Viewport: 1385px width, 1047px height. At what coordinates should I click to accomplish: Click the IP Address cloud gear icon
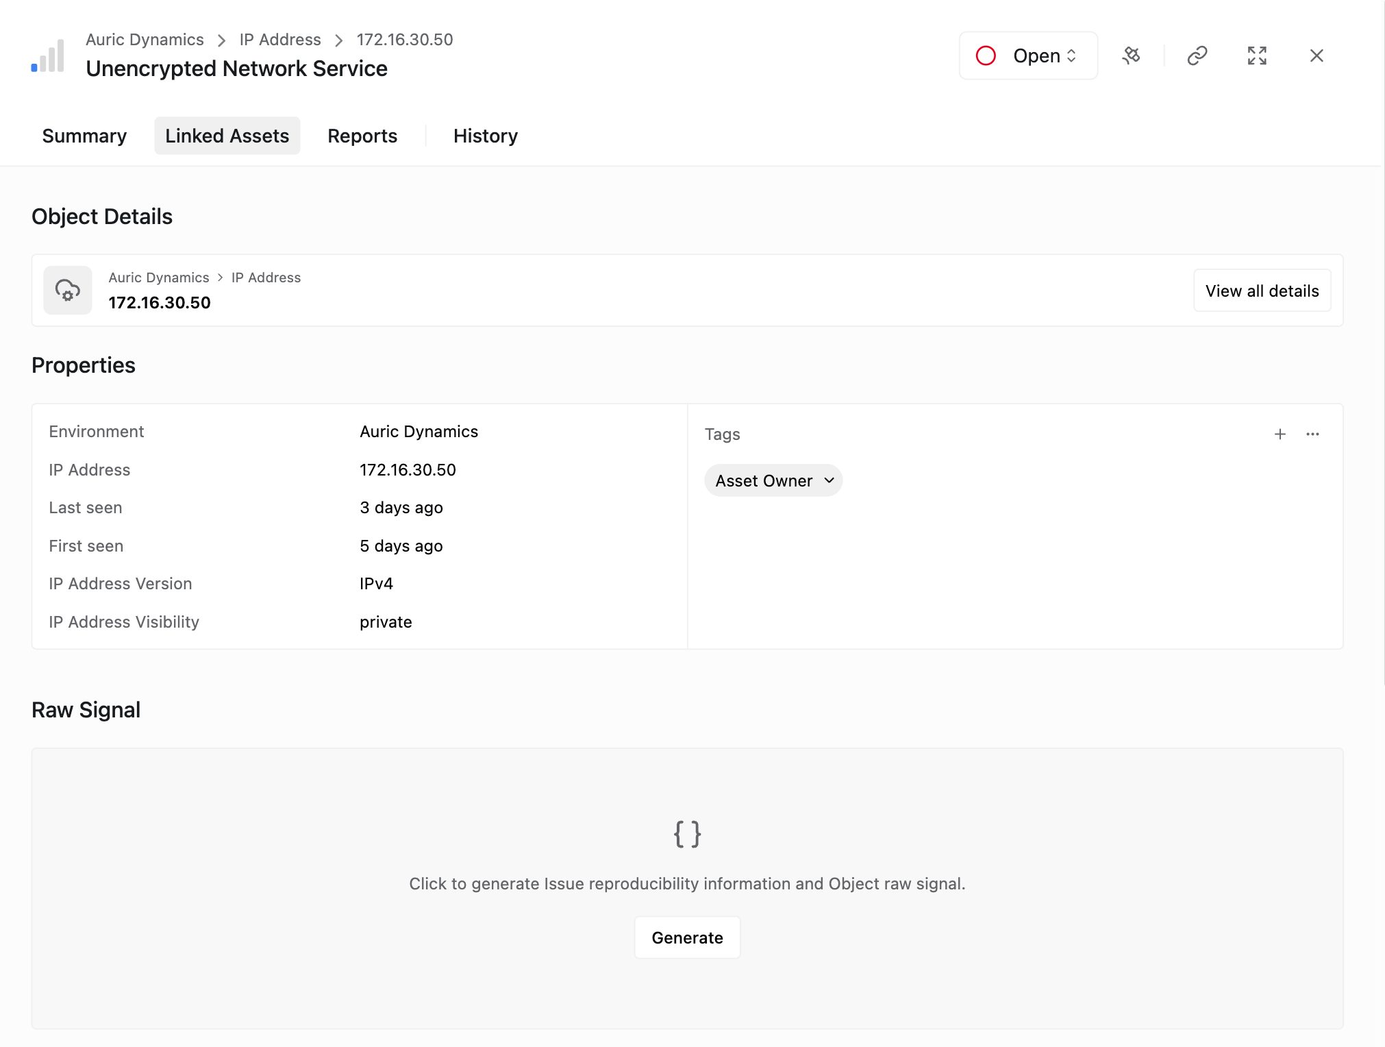coord(67,290)
